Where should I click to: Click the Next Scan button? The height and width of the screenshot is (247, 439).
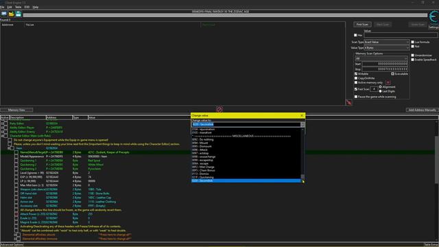point(383,25)
